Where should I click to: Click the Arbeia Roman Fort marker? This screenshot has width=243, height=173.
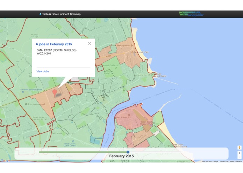pos(129,115)
